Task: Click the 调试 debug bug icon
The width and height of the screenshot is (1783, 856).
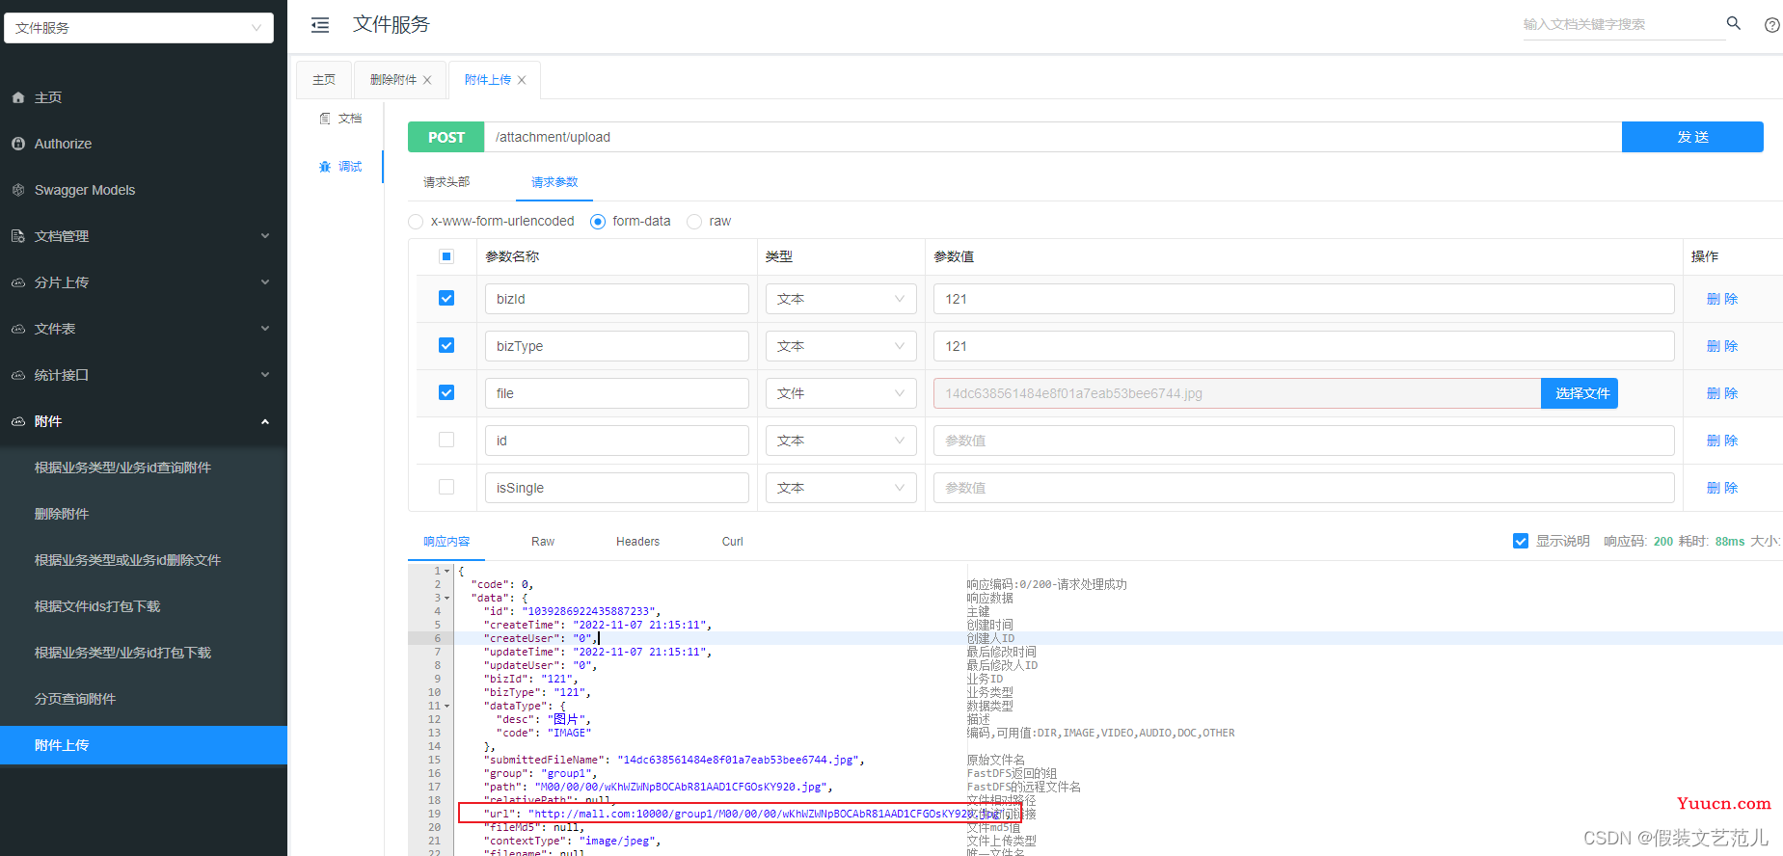Action: (x=325, y=167)
